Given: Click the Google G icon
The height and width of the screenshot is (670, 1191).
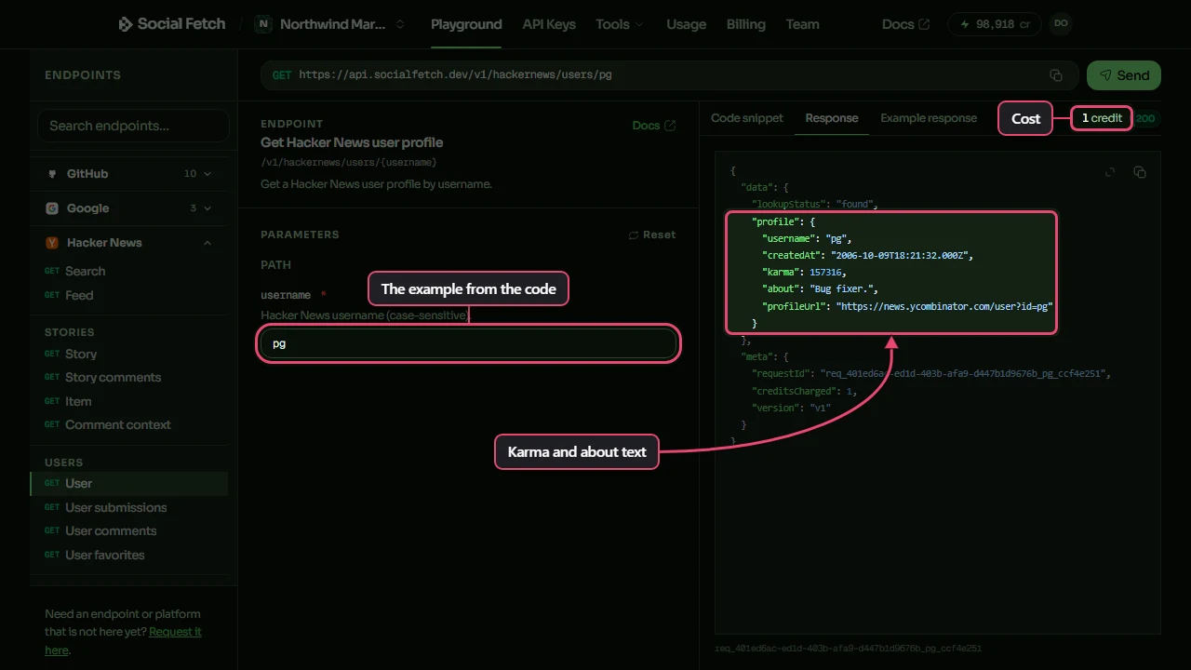Looking at the screenshot, I should click(52, 208).
